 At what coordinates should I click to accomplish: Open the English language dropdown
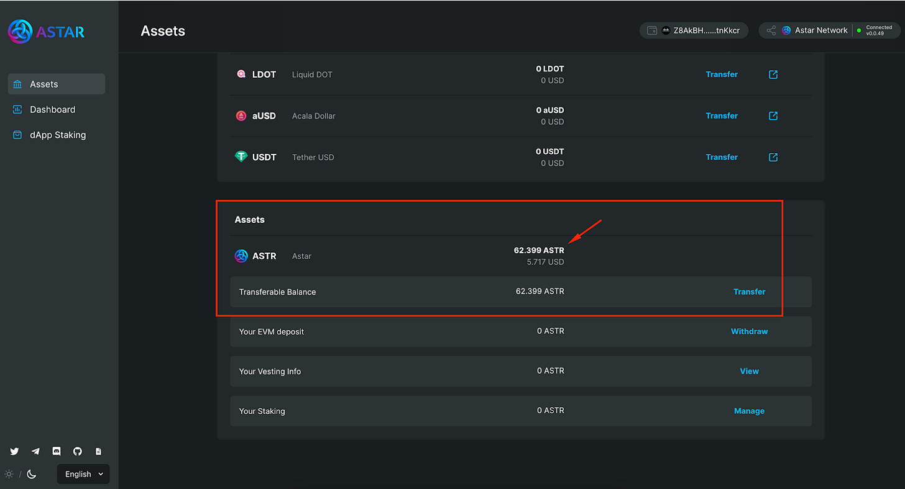click(x=83, y=474)
